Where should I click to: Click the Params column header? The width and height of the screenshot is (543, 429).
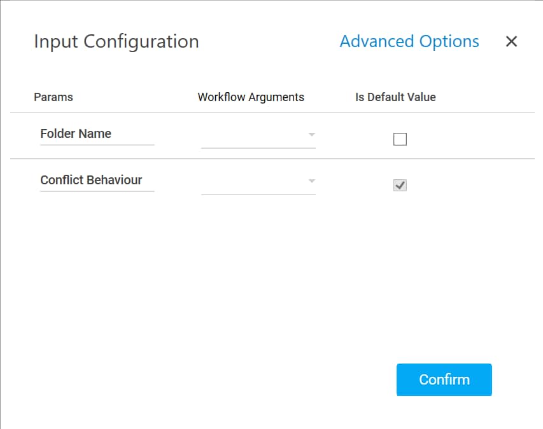(x=53, y=97)
